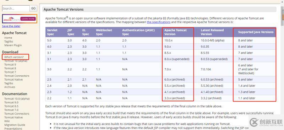The height and width of the screenshot is (130, 284).
Task: Open Tomcat 10.0 (alpha) documentation link
Action: point(17,99)
